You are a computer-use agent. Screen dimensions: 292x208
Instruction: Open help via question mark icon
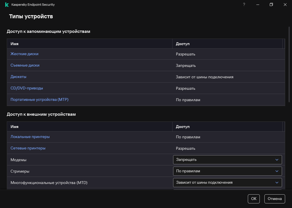pyautogui.click(x=244, y=5)
